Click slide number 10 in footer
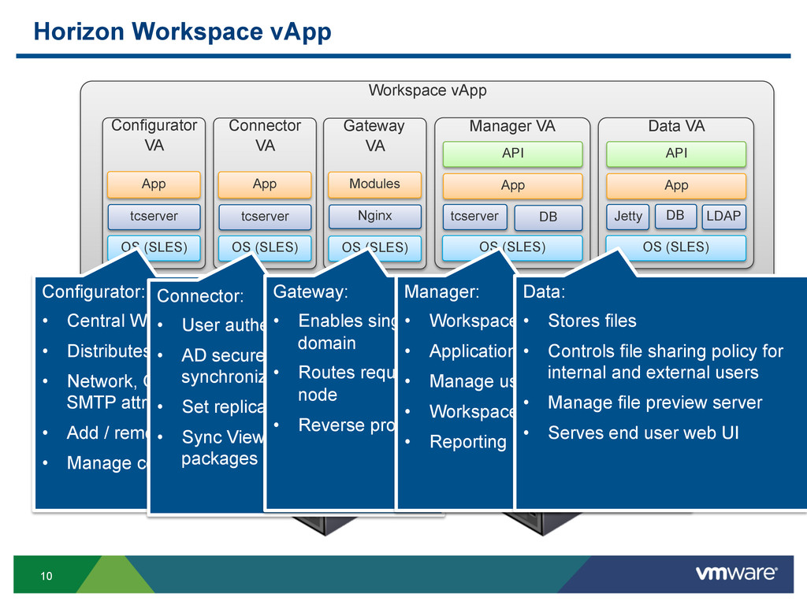This screenshot has height=605, width=807. click(x=46, y=576)
